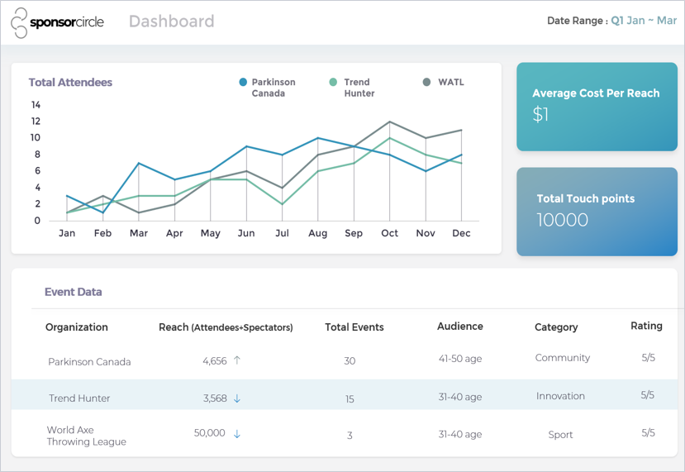Open the Average Cost Per Reach card
This screenshot has width=685, height=472.
[597, 107]
